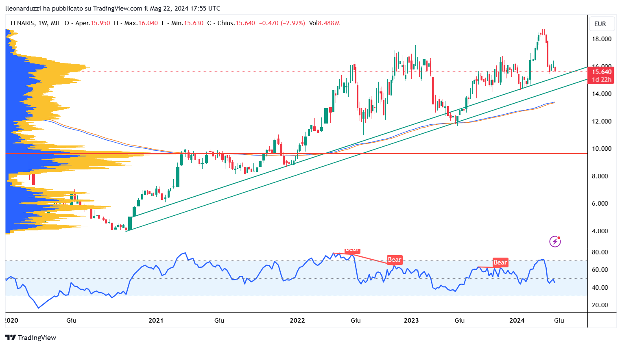Click the 12.000 price axis label
622x347 pixels.
602,121
